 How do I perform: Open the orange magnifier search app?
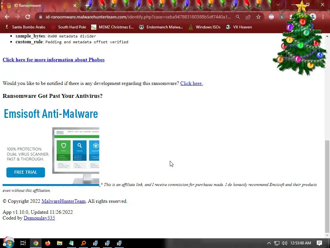click(83, 243)
